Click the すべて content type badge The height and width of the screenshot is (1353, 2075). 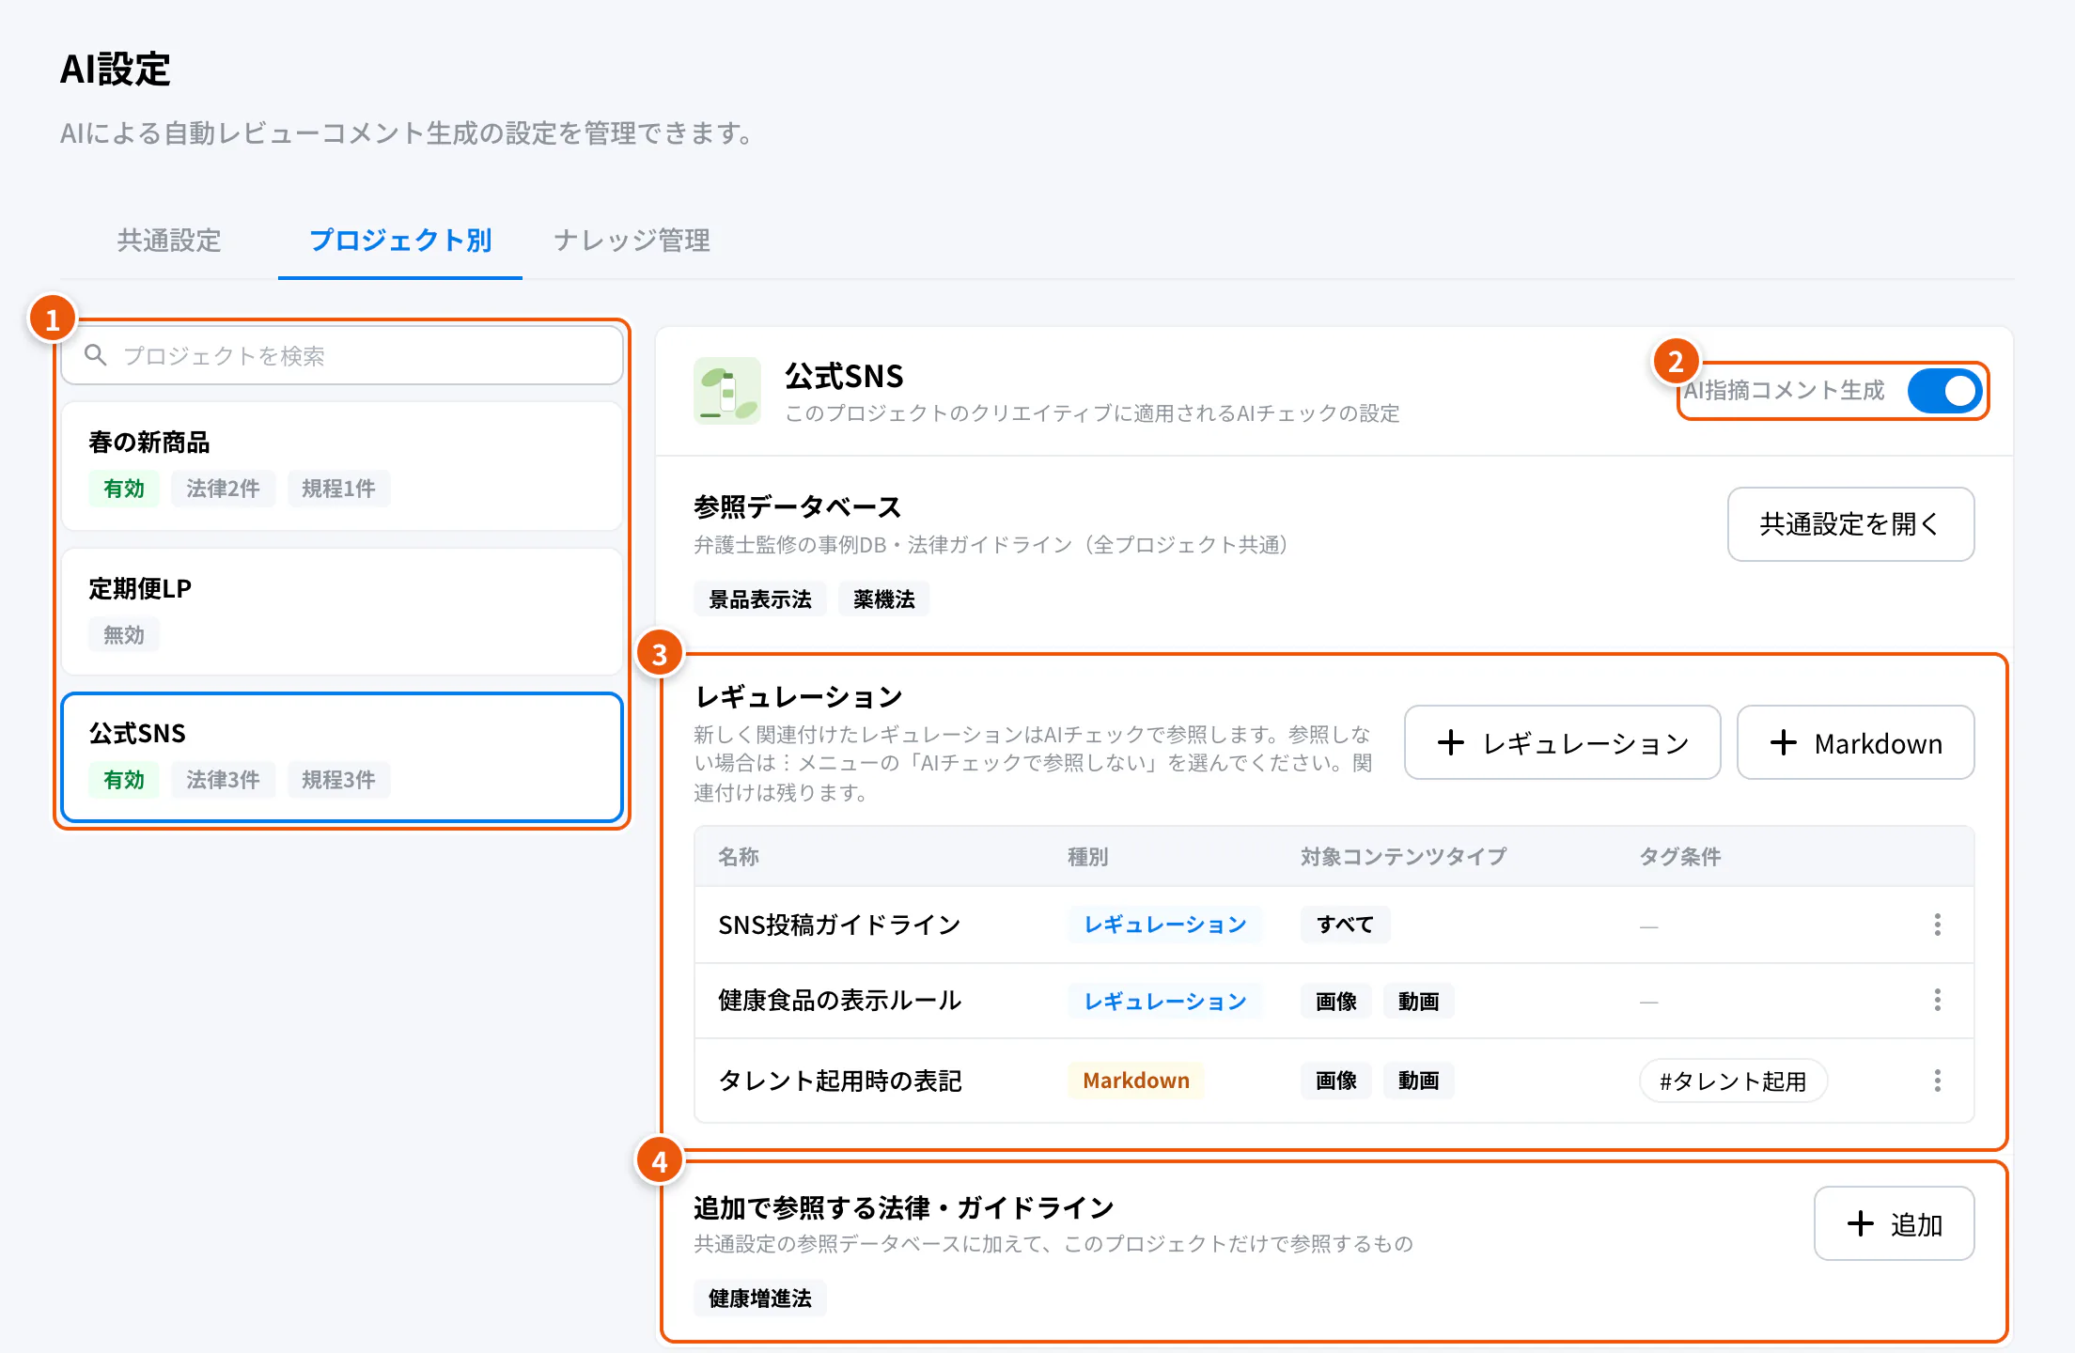(1345, 925)
